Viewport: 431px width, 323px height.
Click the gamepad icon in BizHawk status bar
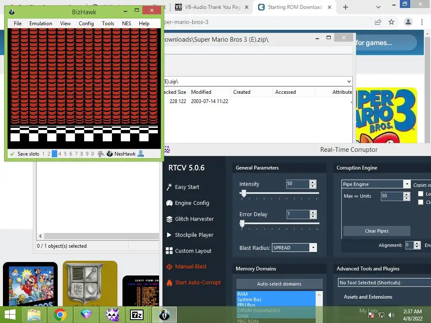[x=101, y=154]
